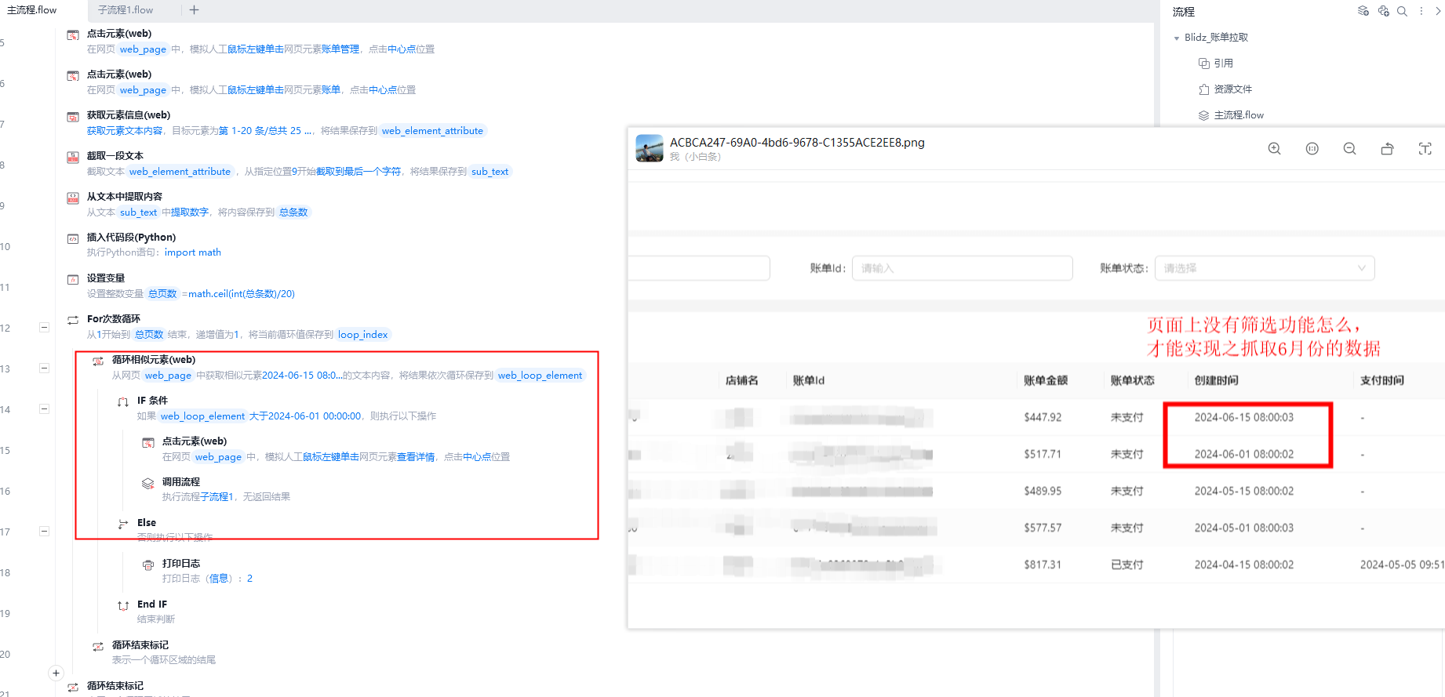Click the text recognition icon in preview
This screenshot has height=697, width=1445.
pyautogui.click(x=1425, y=149)
